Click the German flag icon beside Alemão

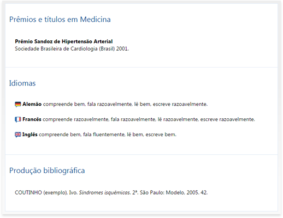click(18, 105)
